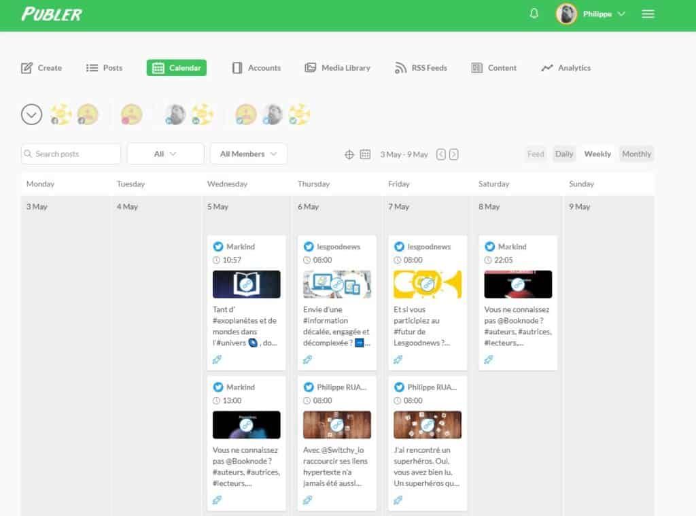This screenshot has height=516, width=696.
Task: Open the All Members dropdown
Action: (249, 154)
